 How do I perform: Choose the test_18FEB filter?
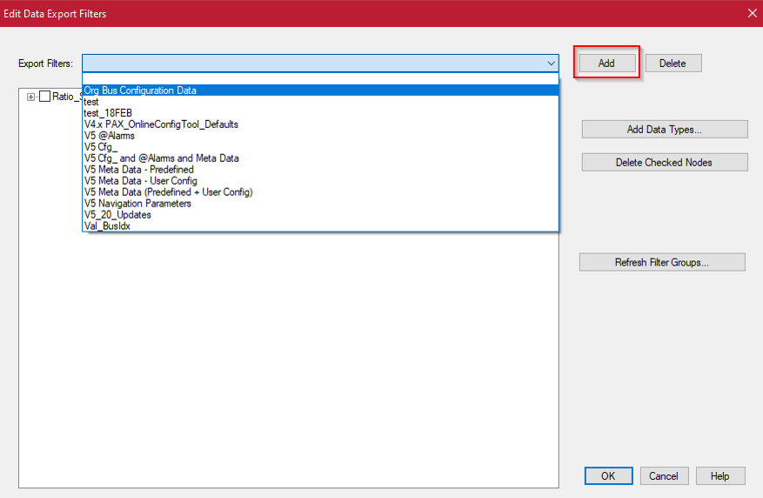pyautogui.click(x=321, y=113)
